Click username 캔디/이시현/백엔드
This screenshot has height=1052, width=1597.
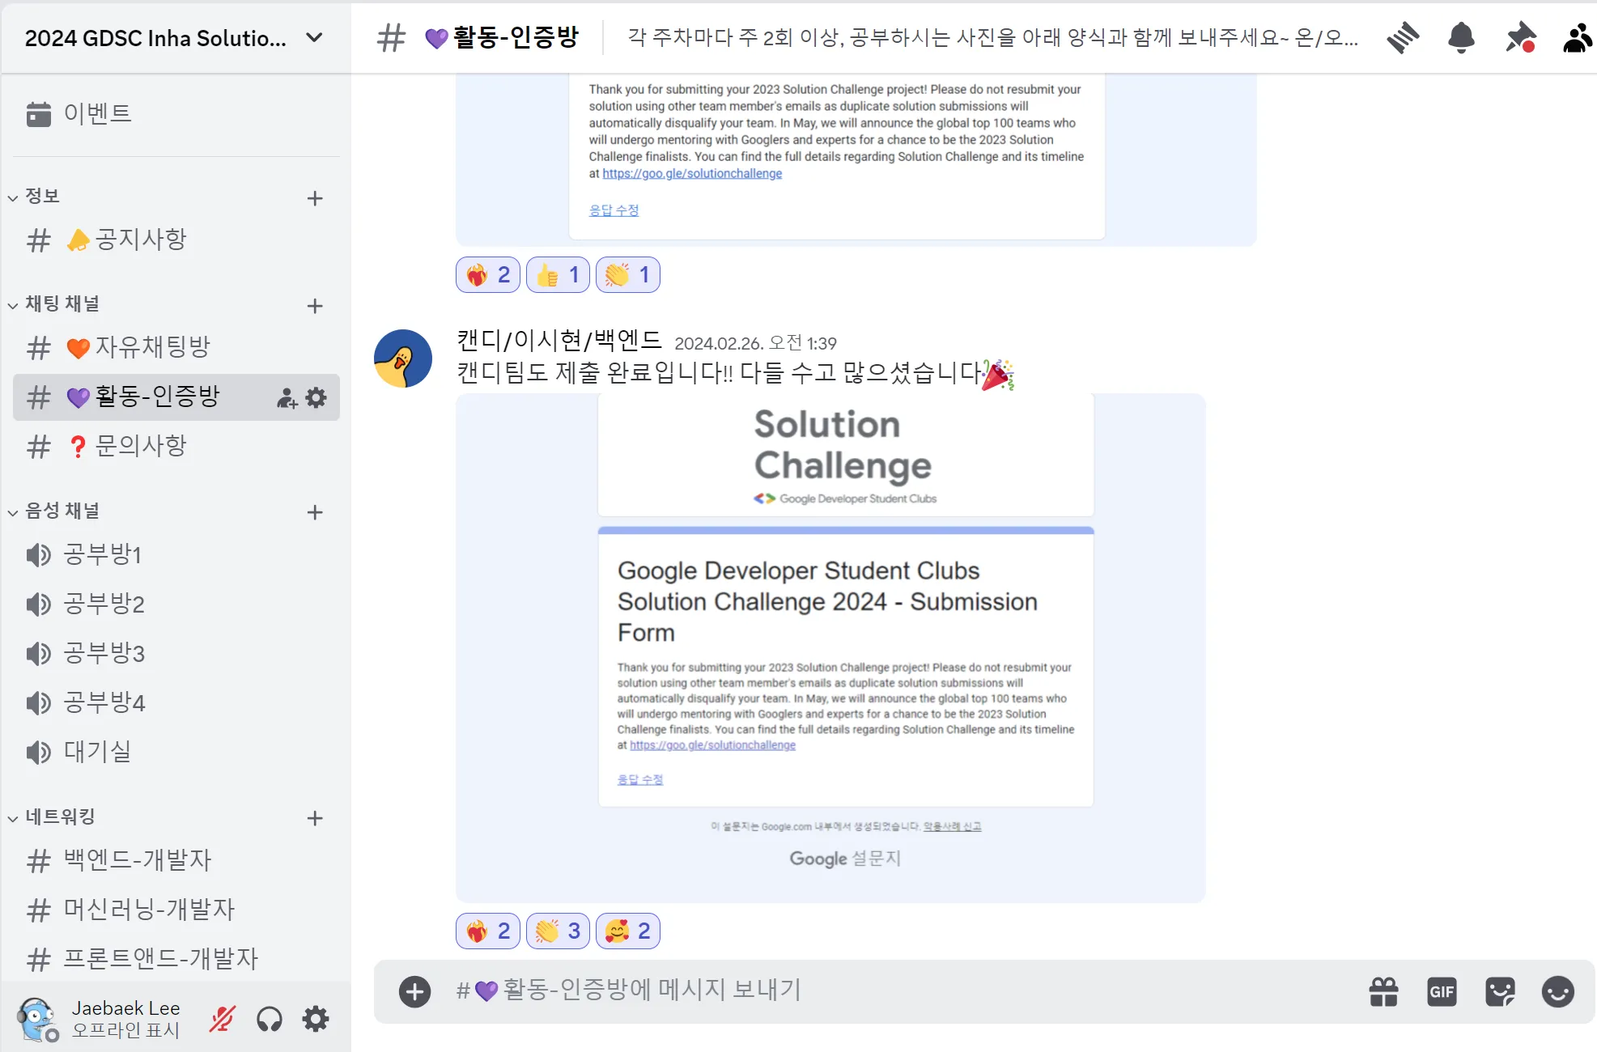pos(559,341)
